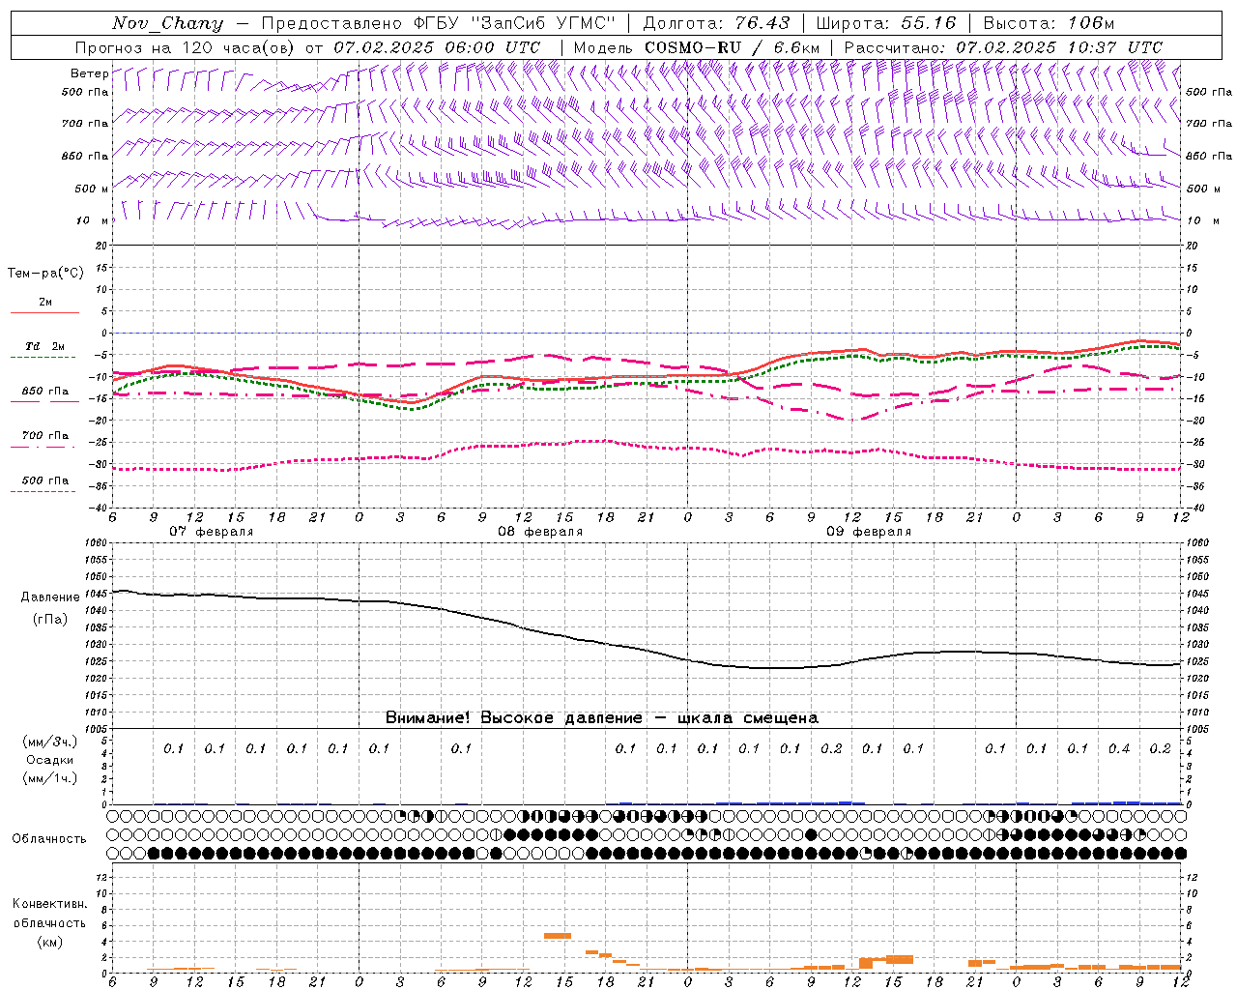Click the "1005" pressure tick on the right axis
This screenshot has height=990, width=1237.
[x=1197, y=728]
